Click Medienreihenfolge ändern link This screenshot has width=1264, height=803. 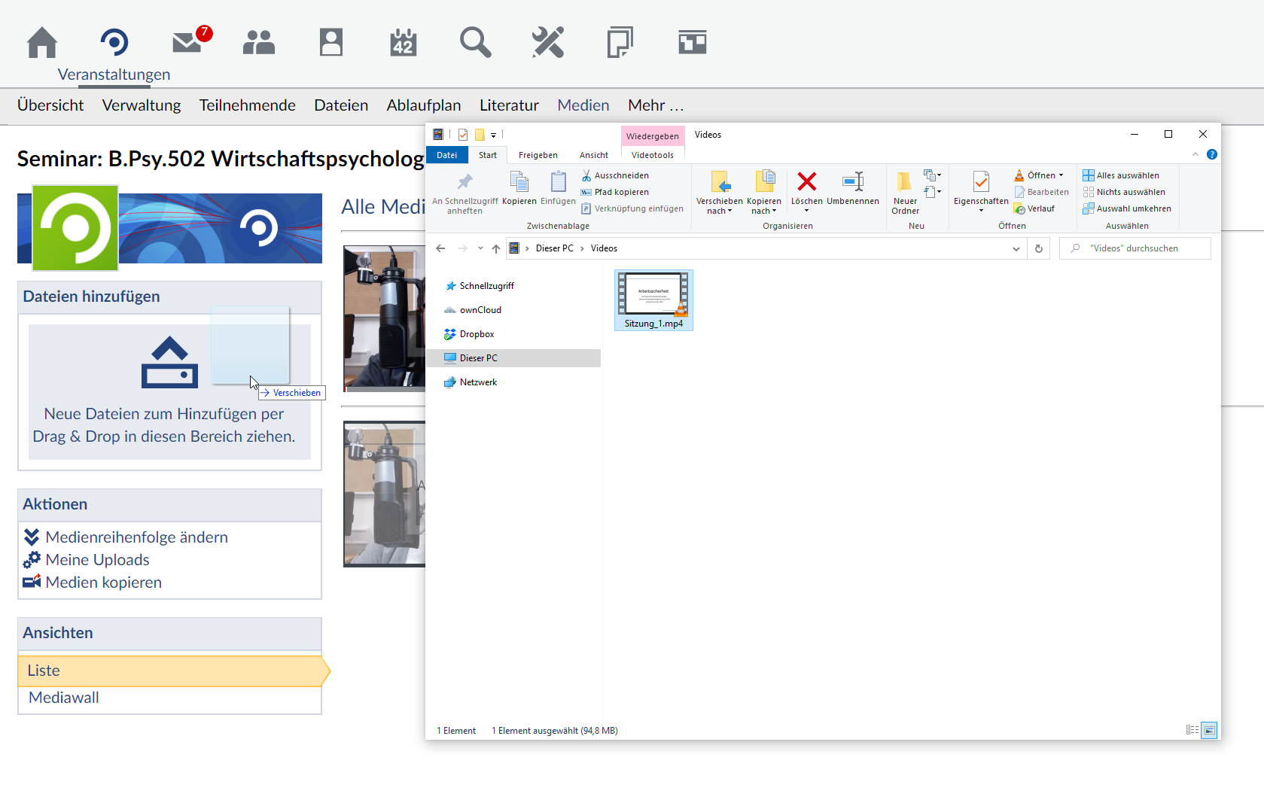tap(136, 537)
